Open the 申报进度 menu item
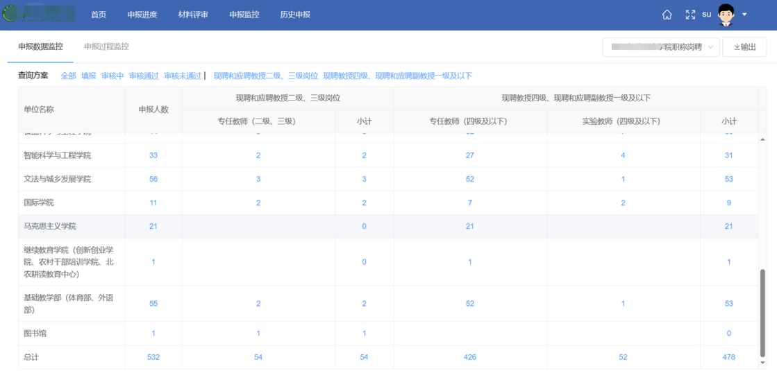The height and width of the screenshot is (371, 777). coord(142,15)
